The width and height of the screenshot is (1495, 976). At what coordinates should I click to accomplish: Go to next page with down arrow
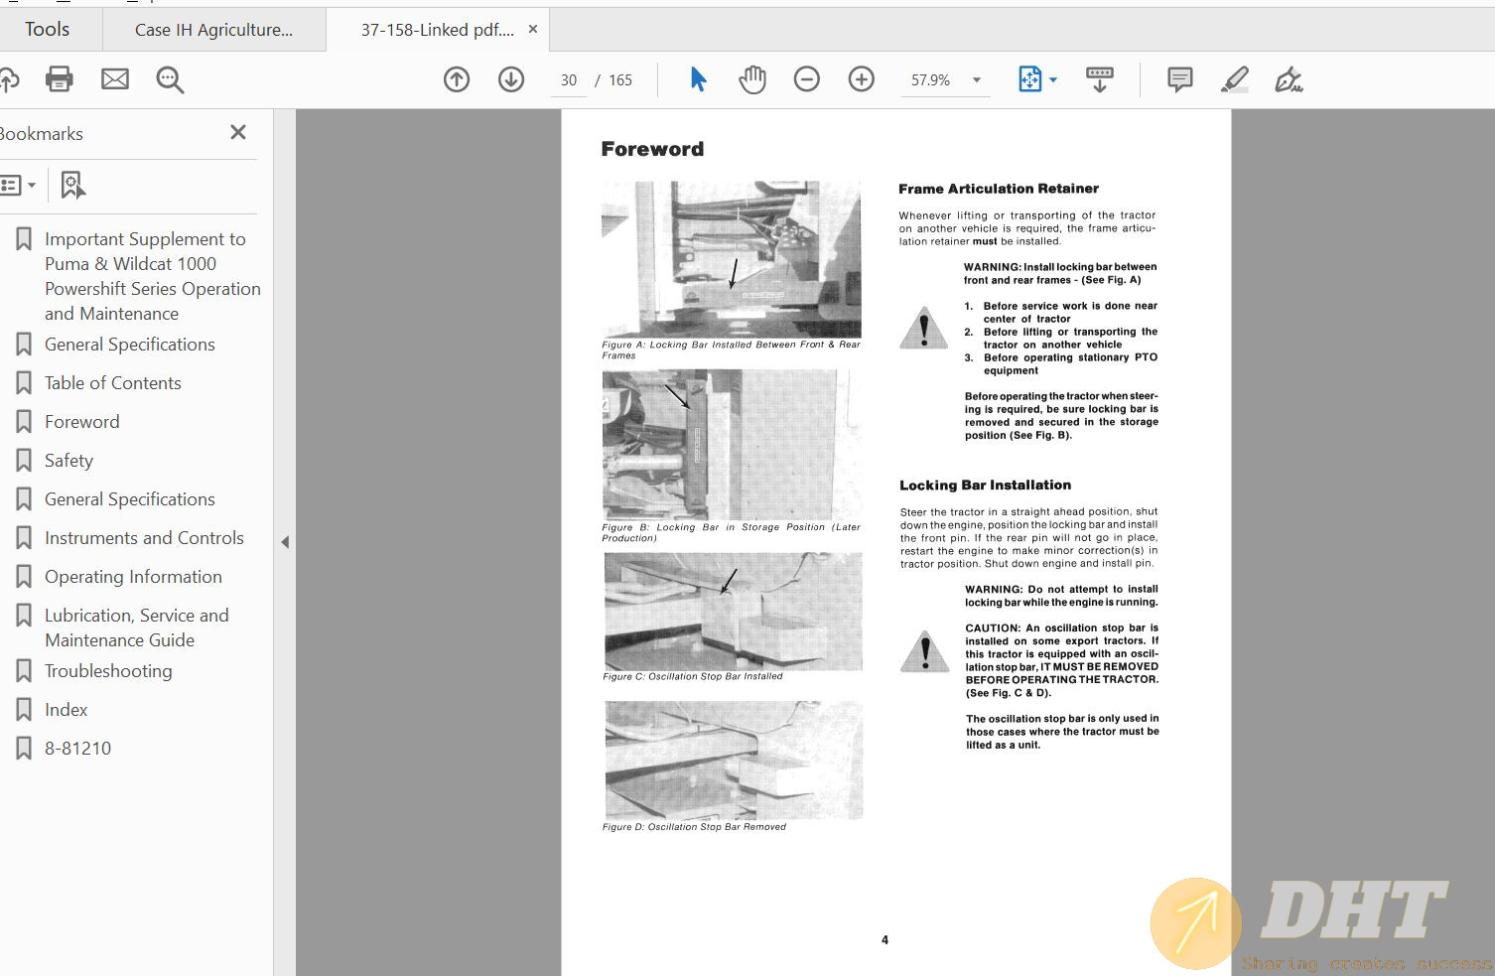click(511, 79)
